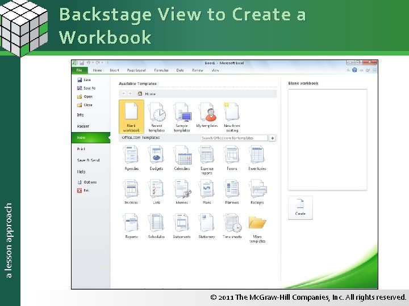409x306 pixels.
Task: Switch to the Home ribbon tab
Action: pos(97,70)
